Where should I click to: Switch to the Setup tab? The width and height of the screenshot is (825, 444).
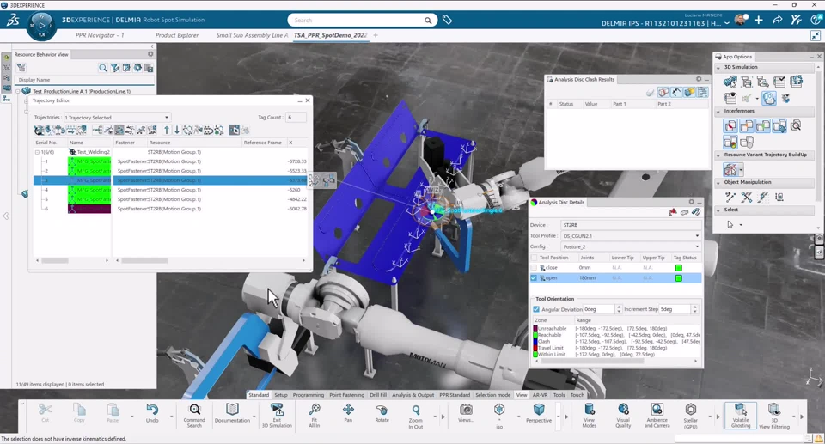[281, 394]
